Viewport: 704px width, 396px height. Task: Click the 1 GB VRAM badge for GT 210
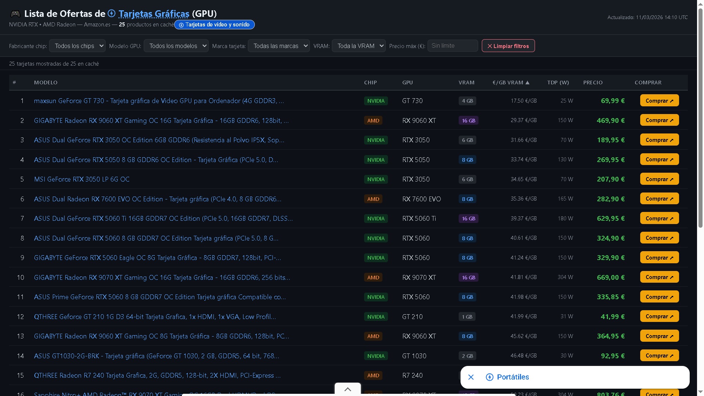pos(467,317)
